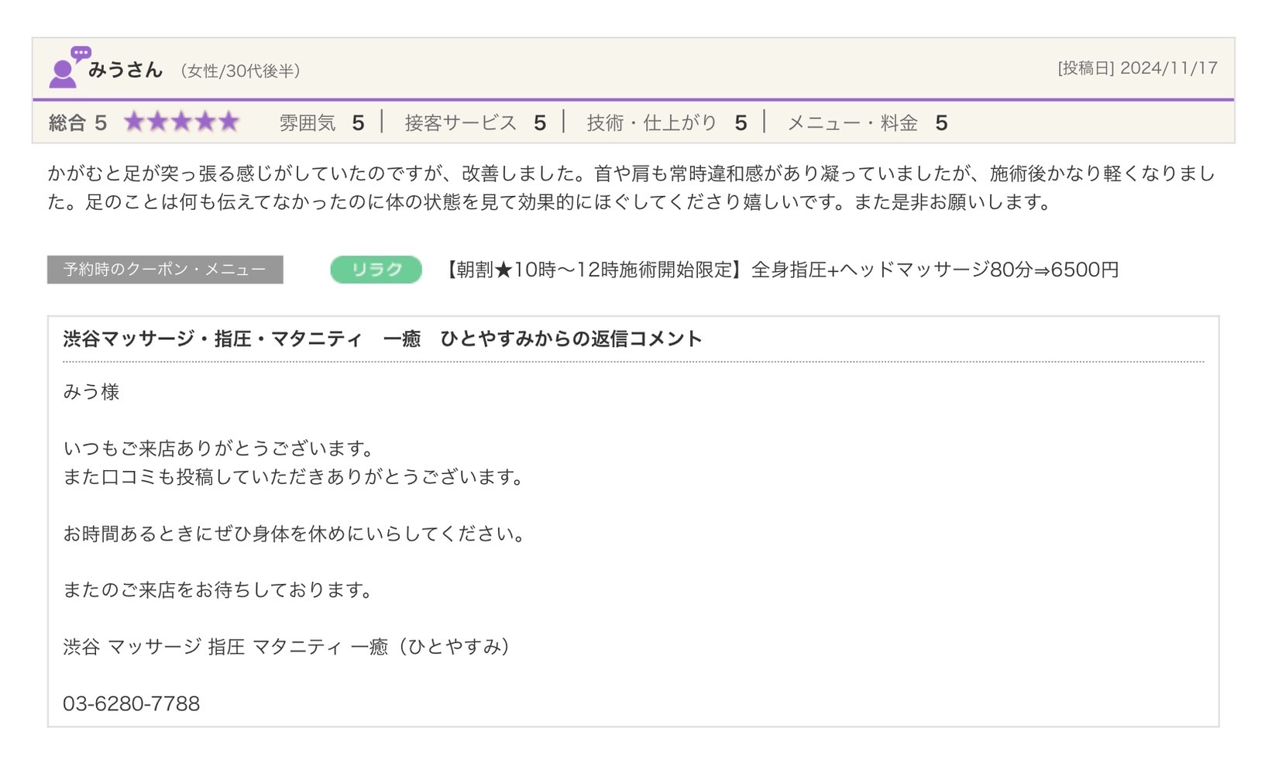Image resolution: width=1282 pixels, height=766 pixels.
Task: Click the review text starting かがむと足が突っ張る
Action: 631,173
